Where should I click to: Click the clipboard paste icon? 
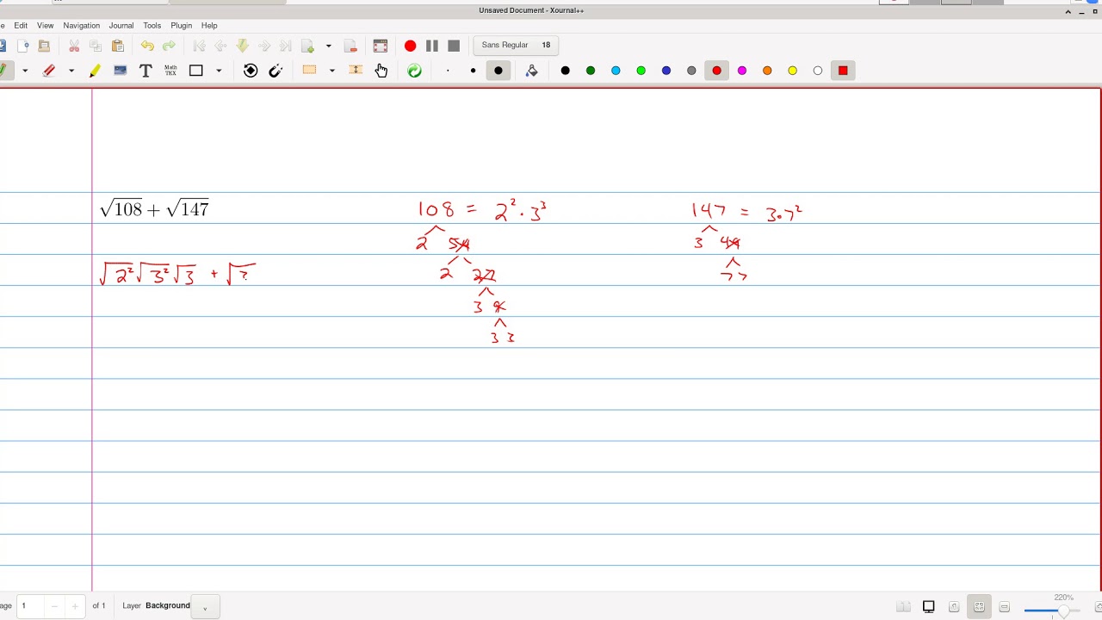pos(118,46)
